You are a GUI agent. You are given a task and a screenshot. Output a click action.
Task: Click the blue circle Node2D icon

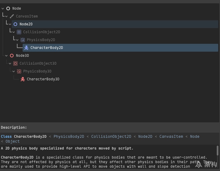pos(15,24)
